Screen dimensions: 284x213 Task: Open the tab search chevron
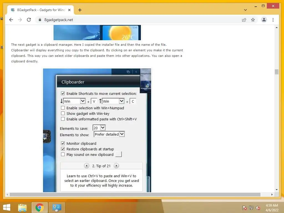point(245,10)
